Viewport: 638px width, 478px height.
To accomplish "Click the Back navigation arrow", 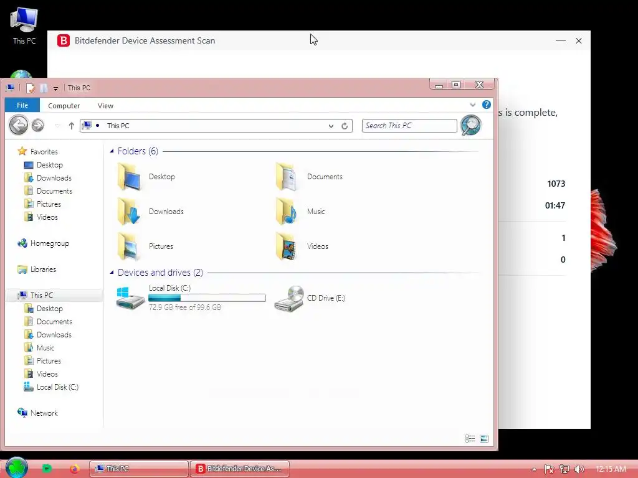I will point(19,124).
